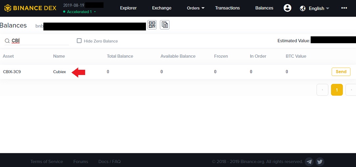Click the Estimated Value label

294,41
